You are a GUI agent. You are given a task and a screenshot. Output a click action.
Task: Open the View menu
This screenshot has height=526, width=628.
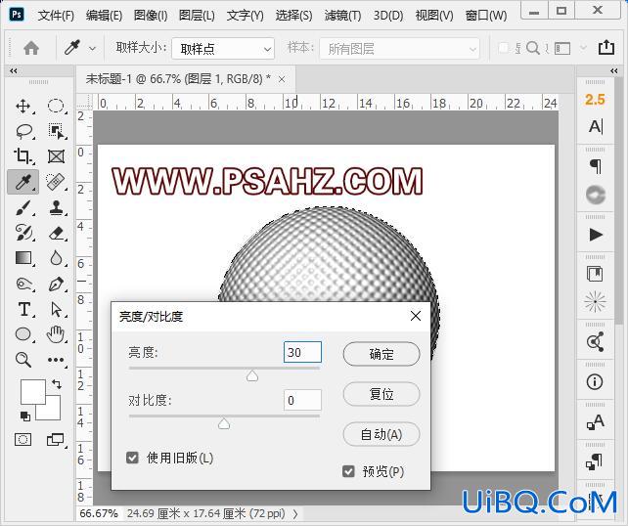coord(434,16)
